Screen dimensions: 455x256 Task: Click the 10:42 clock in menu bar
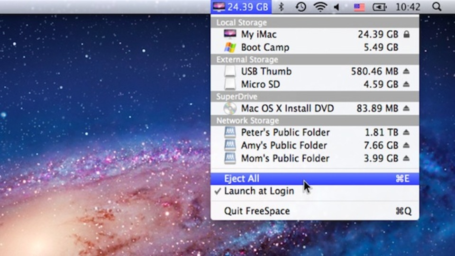(x=408, y=7)
